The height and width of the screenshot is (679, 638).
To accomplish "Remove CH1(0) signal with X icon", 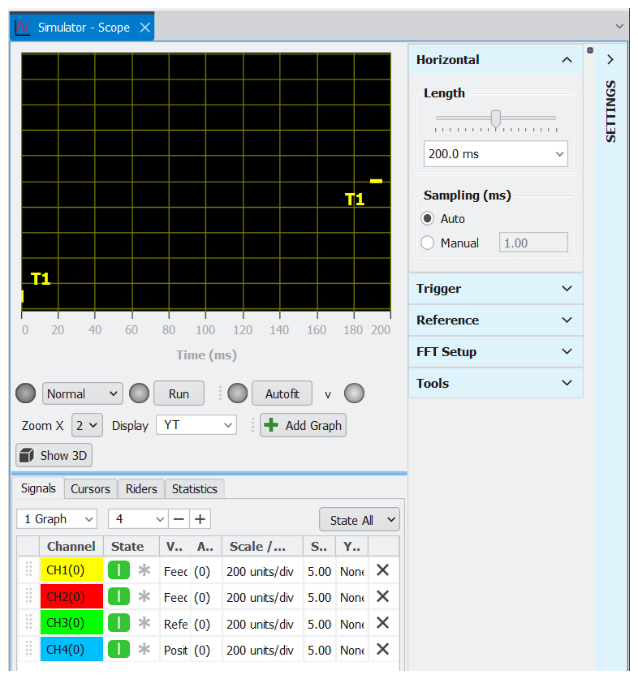I will [383, 570].
